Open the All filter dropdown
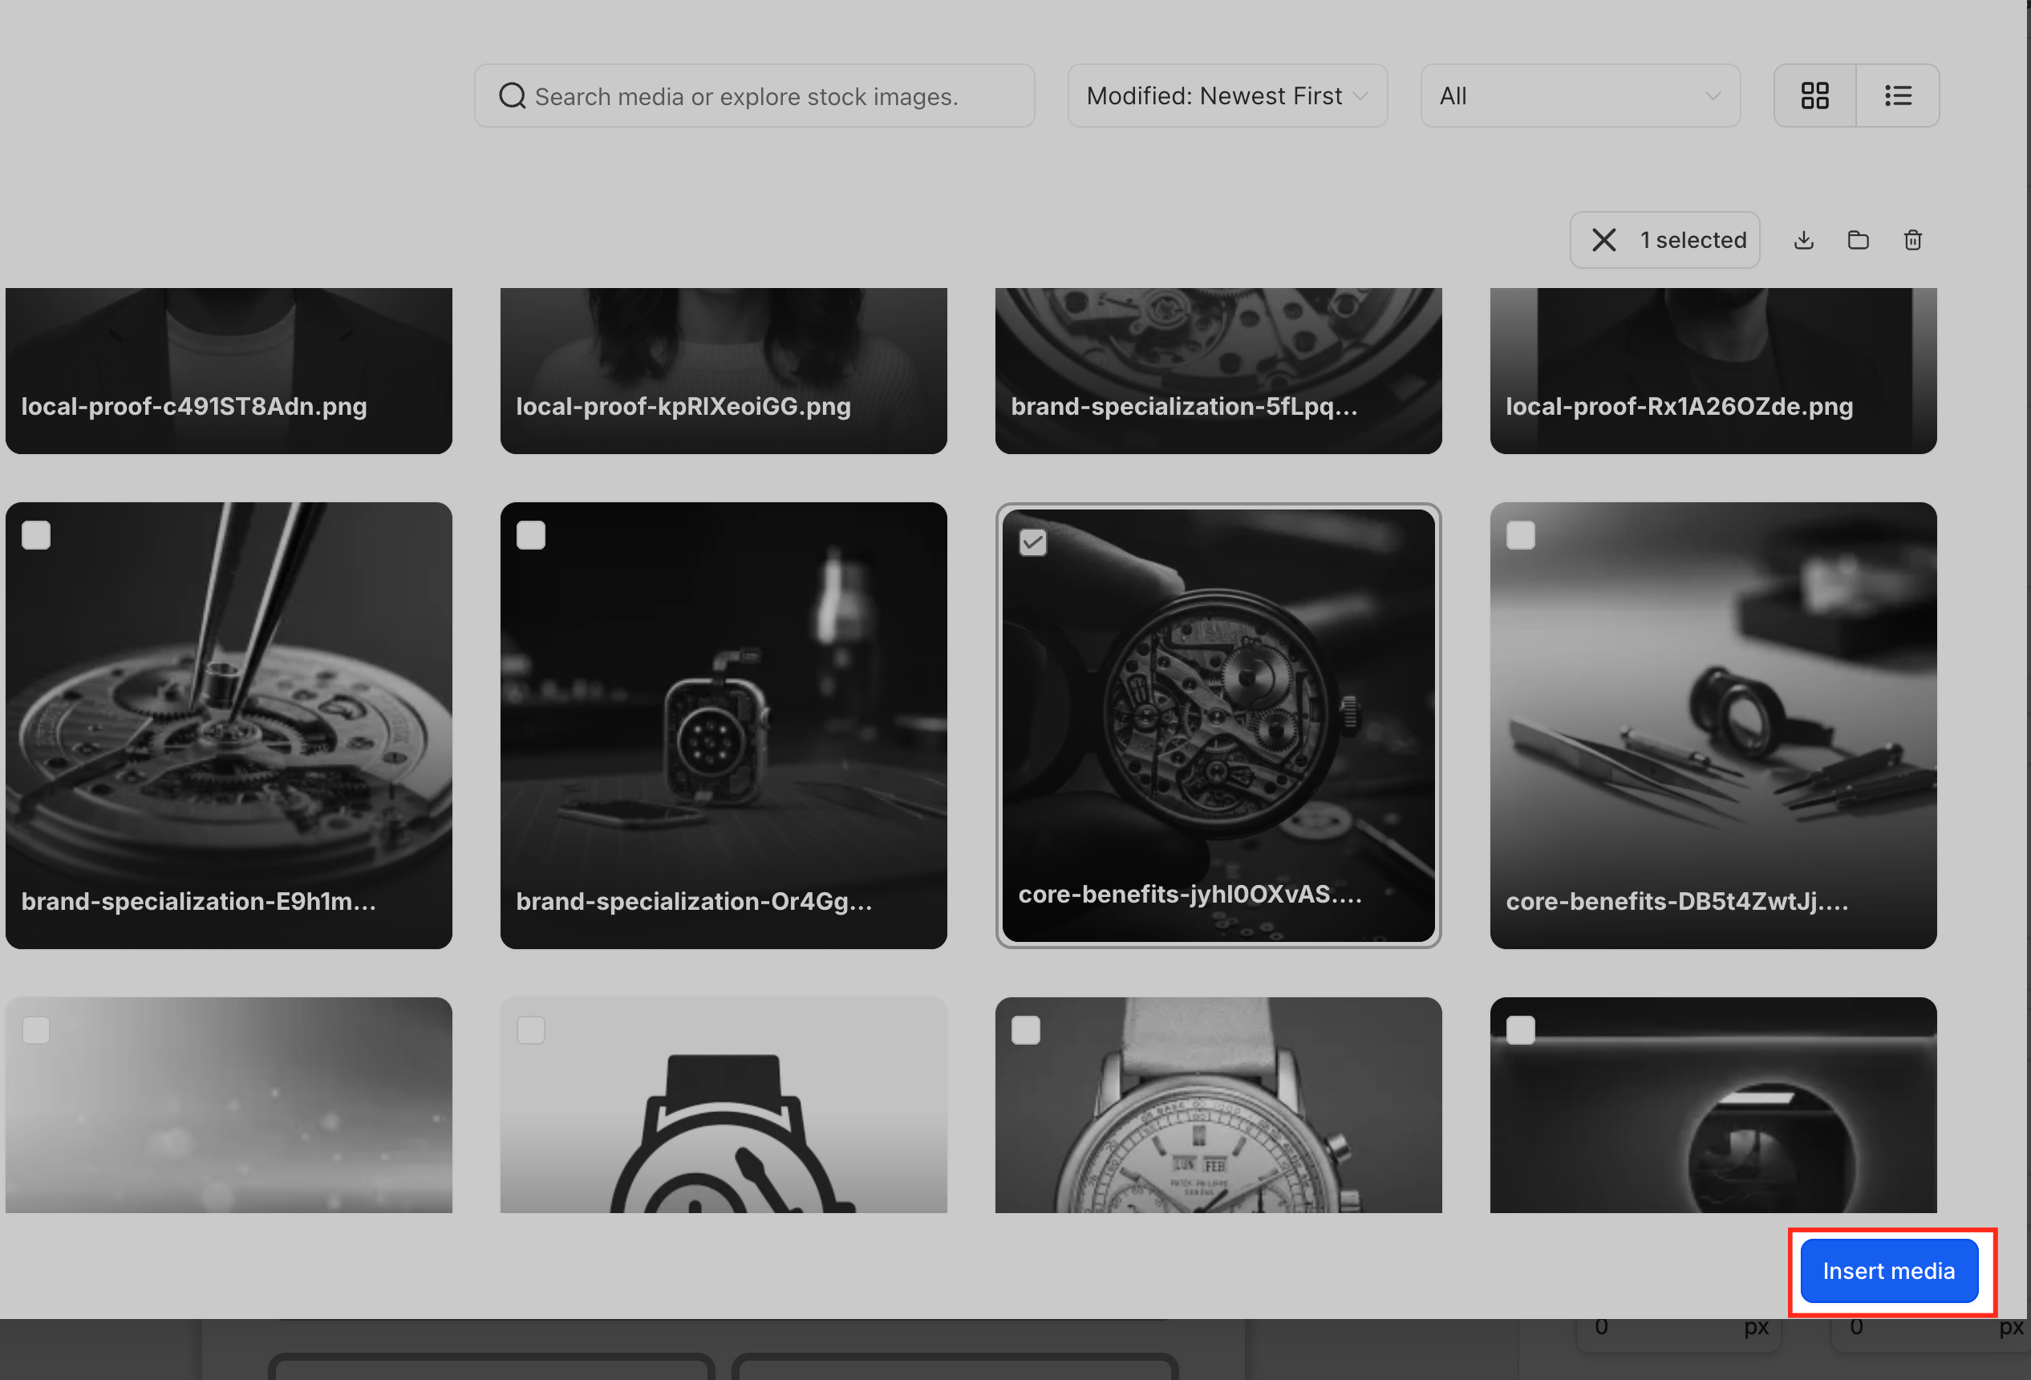Viewport: 2031px width, 1380px height. 1579,96
